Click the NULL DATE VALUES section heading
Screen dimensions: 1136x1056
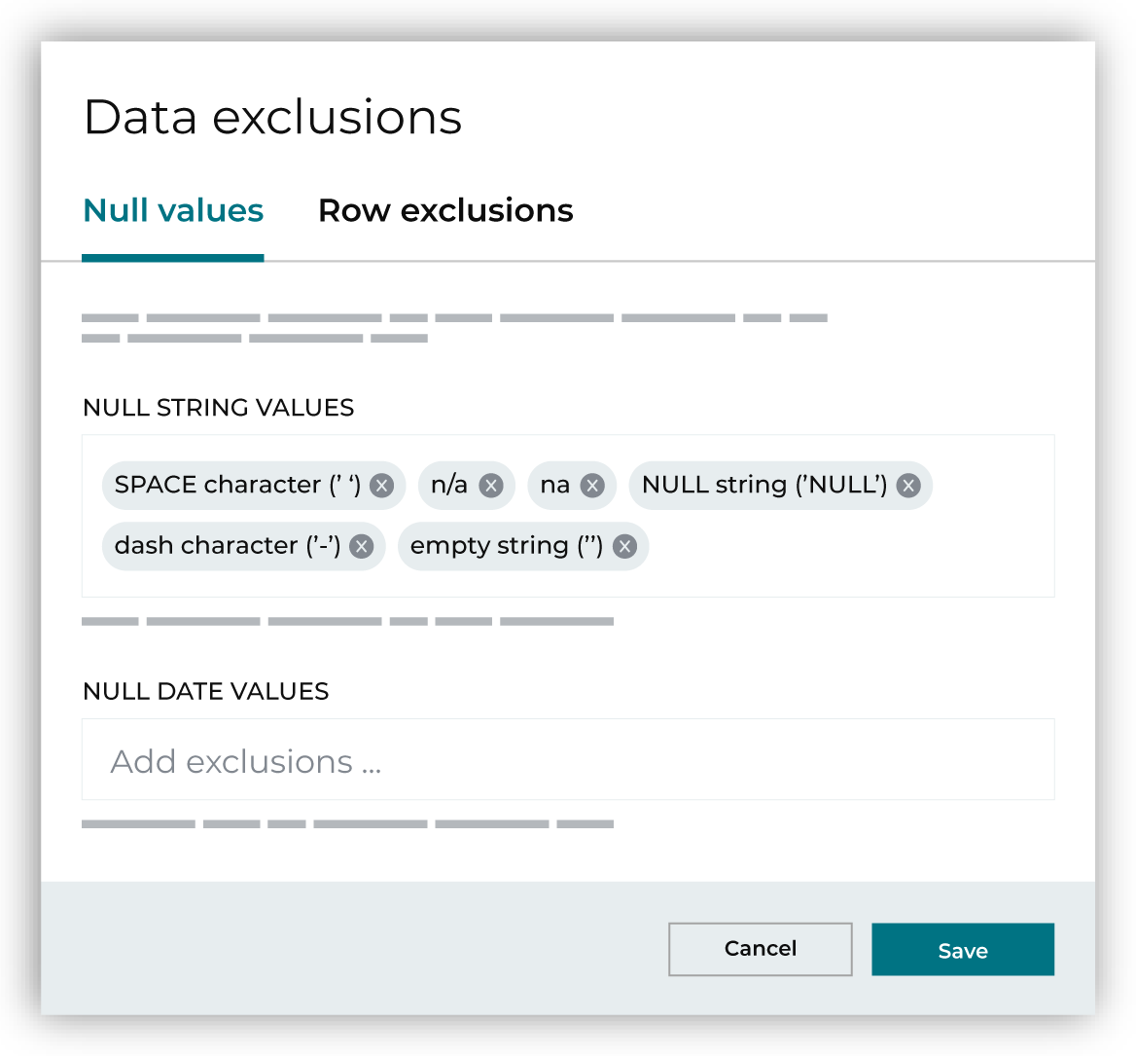[205, 691]
